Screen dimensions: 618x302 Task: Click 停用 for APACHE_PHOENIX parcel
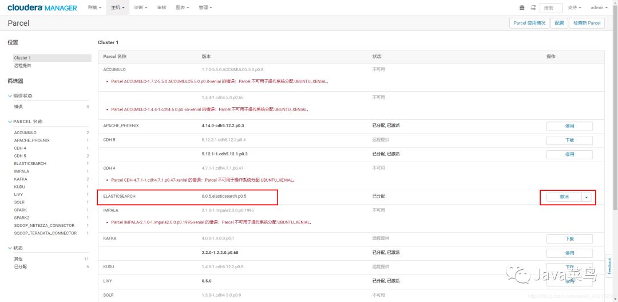pos(569,126)
